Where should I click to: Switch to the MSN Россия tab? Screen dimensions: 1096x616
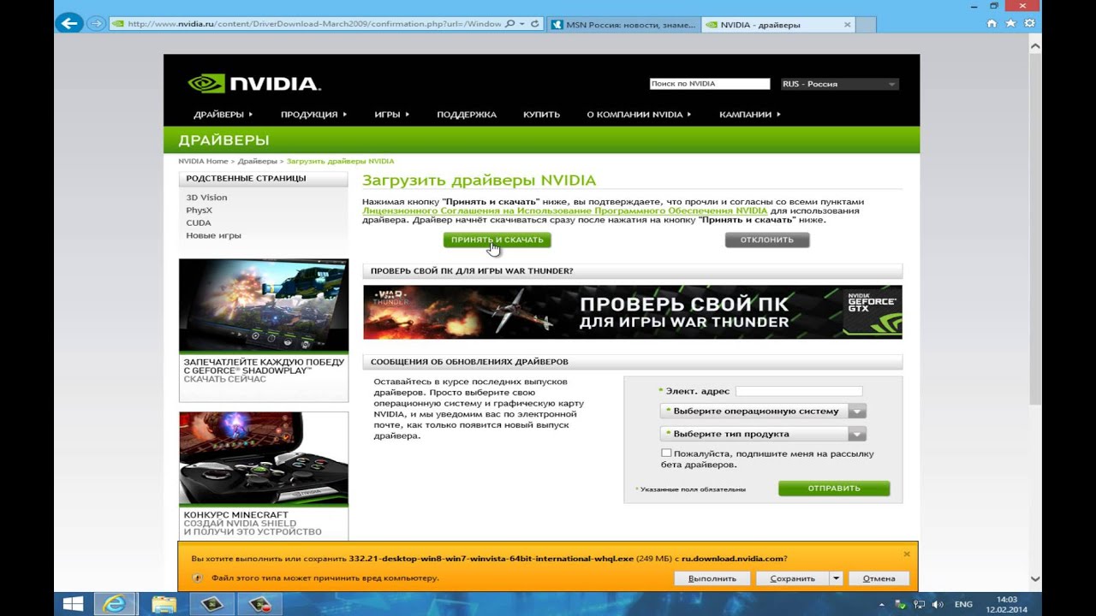click(622, 25)
